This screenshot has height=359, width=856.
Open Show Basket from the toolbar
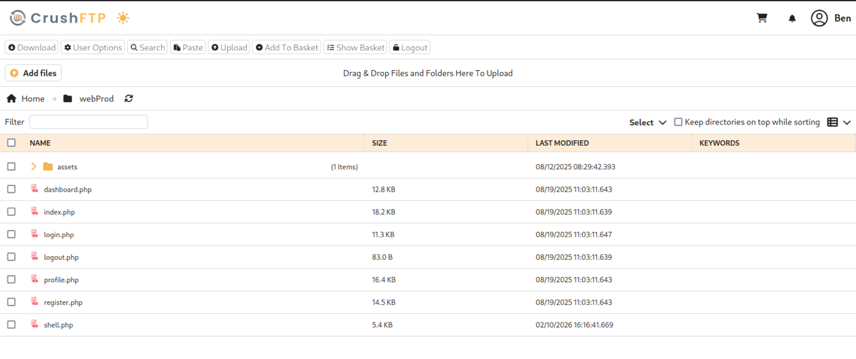click(355, 48)
